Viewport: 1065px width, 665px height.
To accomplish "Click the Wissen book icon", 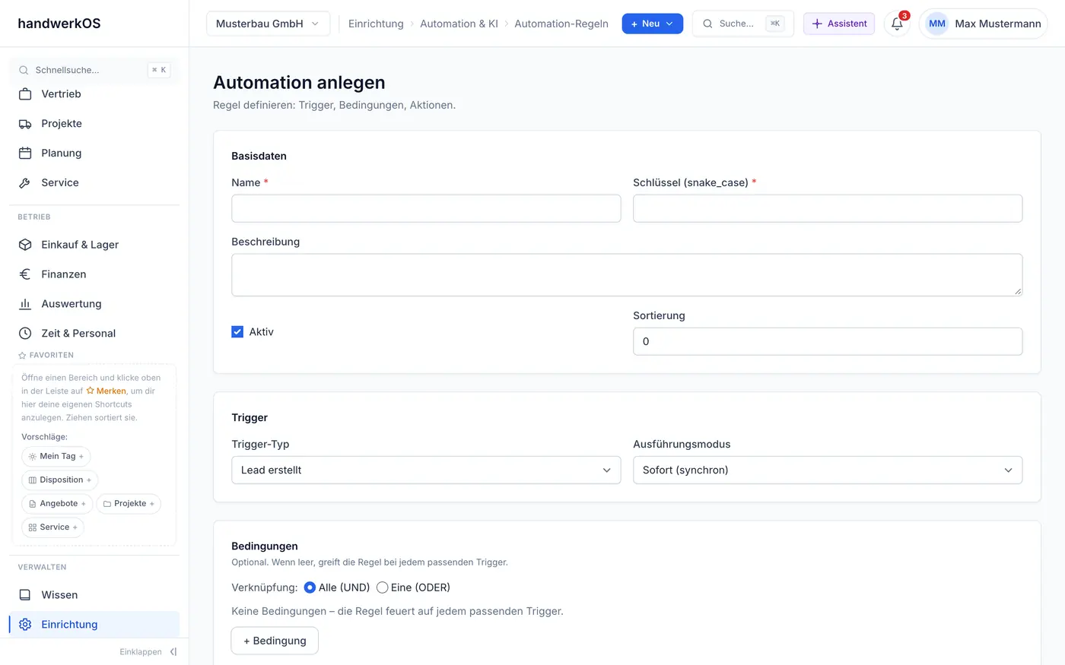I will [x=25, y=595].
